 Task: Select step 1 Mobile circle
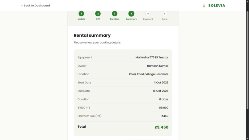coord(81,14)
